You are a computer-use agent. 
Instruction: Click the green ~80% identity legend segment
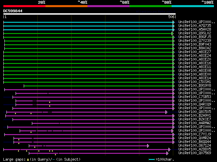[x=151, y=6]
